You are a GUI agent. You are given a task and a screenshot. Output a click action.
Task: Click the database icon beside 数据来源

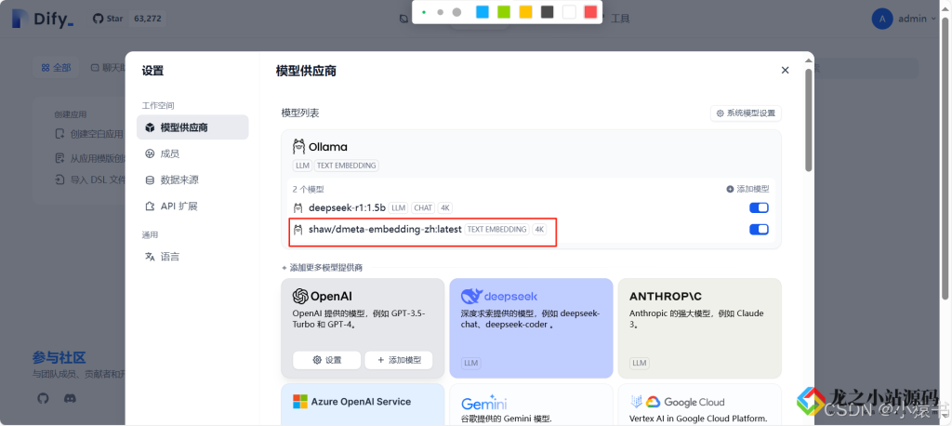(150, 180)
